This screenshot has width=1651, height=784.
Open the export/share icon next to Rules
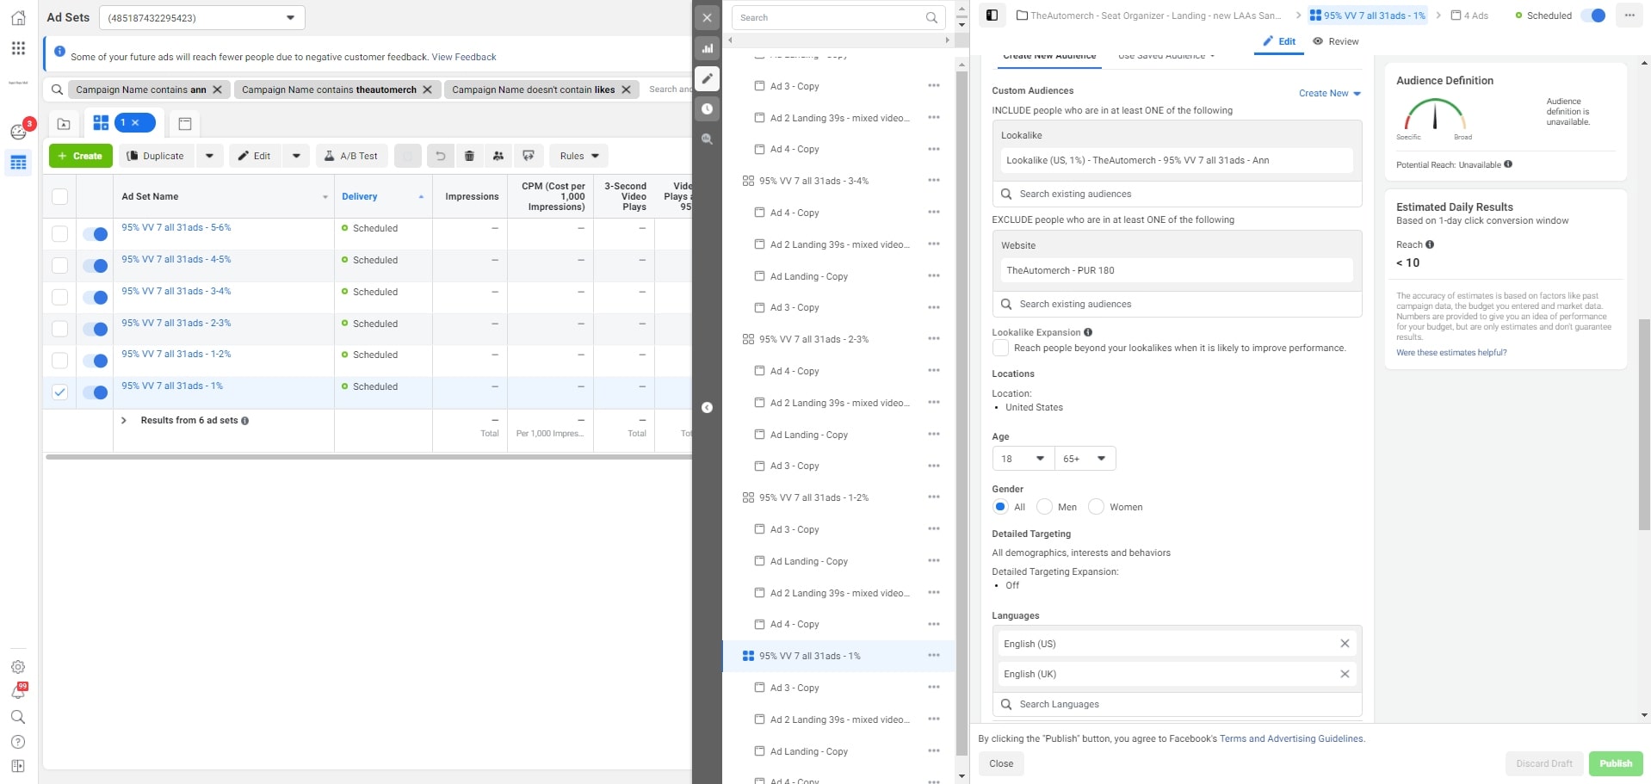coord(528,156)
